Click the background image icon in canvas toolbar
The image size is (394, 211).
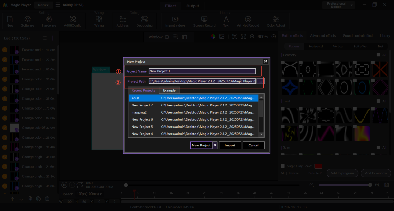[222, 37]
